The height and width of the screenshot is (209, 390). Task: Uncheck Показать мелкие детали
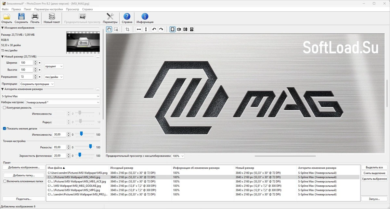point(5,128)
